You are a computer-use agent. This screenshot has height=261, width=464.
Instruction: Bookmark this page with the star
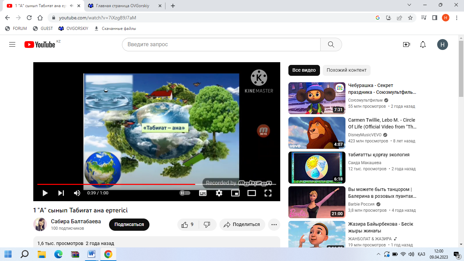[410, 18]
